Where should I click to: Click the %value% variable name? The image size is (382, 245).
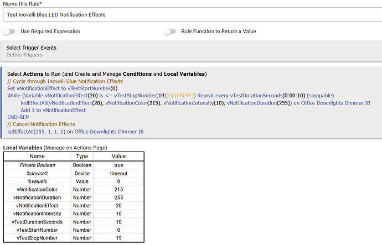(x=37, y=181)
